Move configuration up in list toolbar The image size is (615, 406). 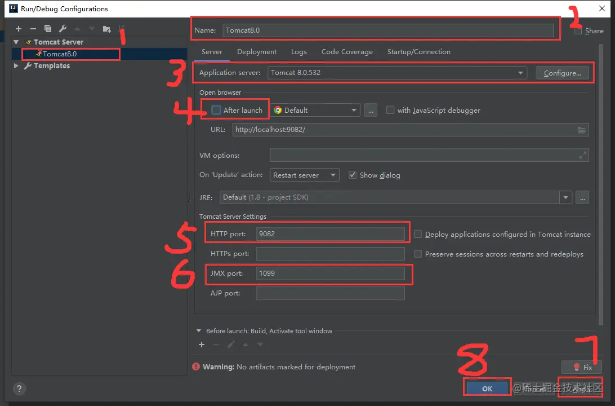(x=77, y=29)
